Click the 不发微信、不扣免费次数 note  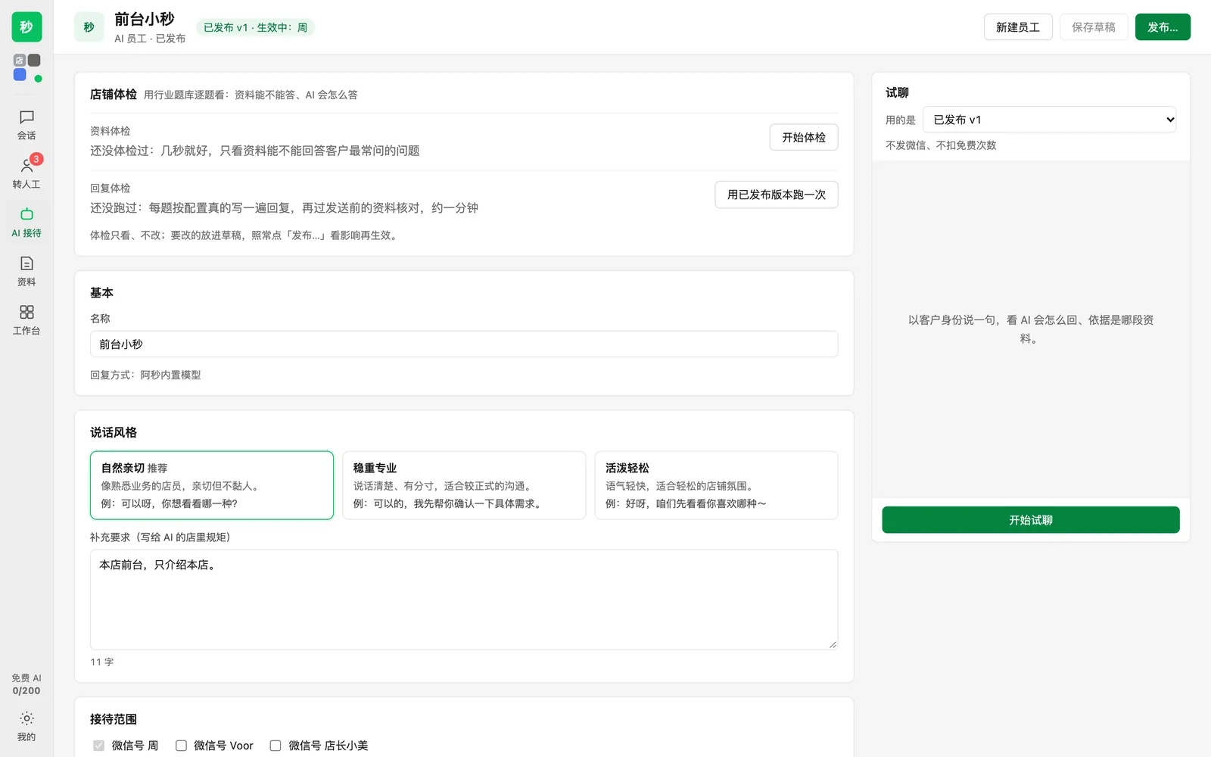click(941, 145)
